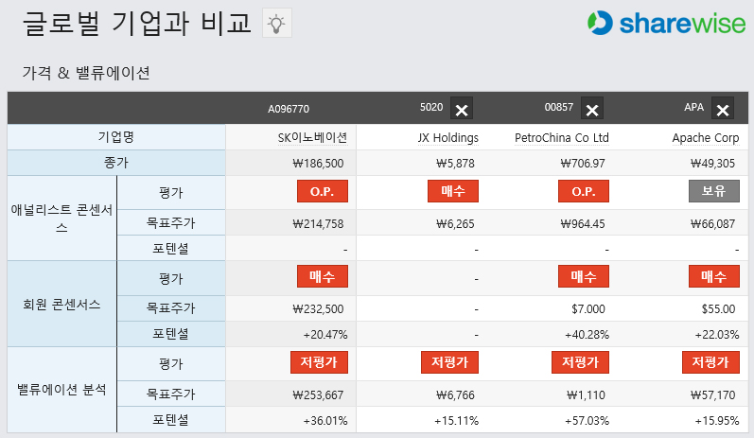Click the 밸류에이션 분석 group label
The image size is (754, 438).
click(x=61, y=390)
